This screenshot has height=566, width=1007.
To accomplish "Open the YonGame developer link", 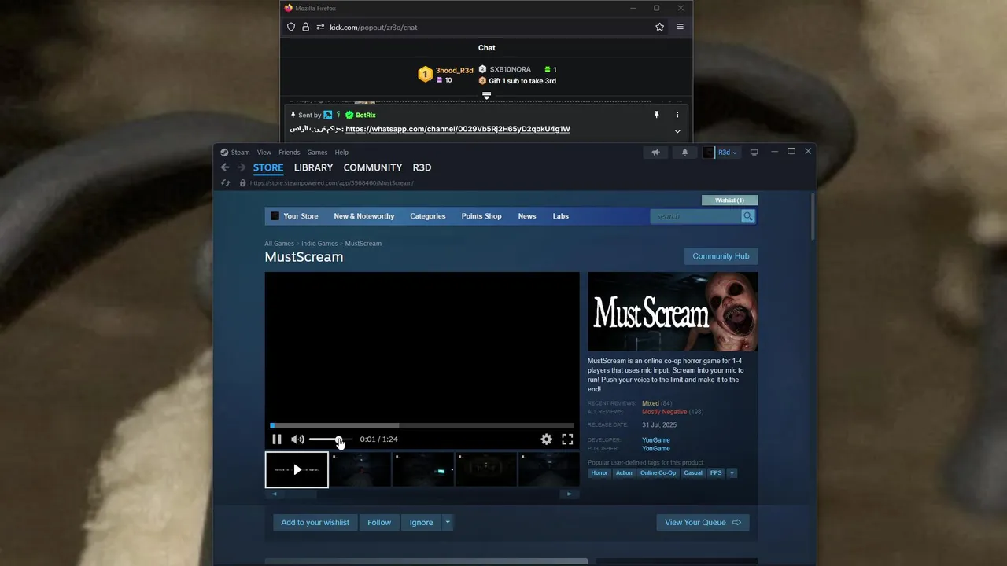I will point(656,440).
